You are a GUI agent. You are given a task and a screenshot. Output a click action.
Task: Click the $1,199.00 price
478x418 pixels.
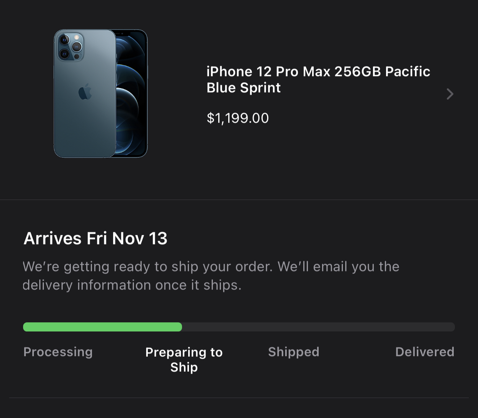(237, 118)
